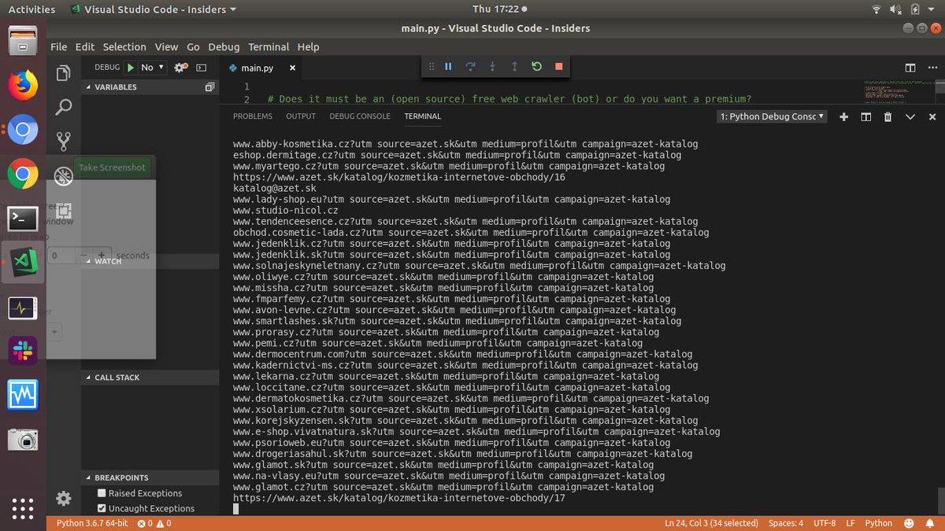Split the editor to the right
Viewport: 945px width, 531px height.
[910, 68]
